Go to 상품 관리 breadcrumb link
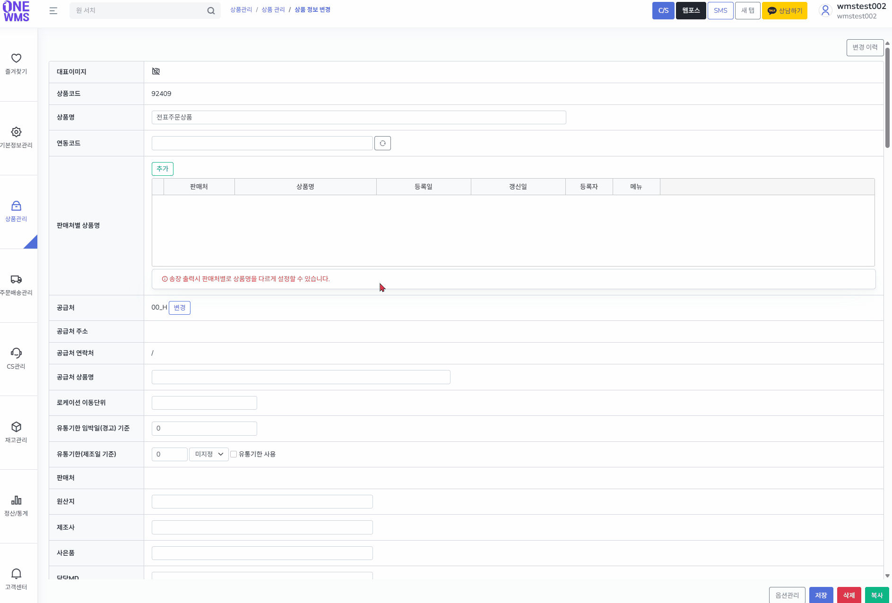The height and width of the screenshot is (603, 892). click(273, 10)
